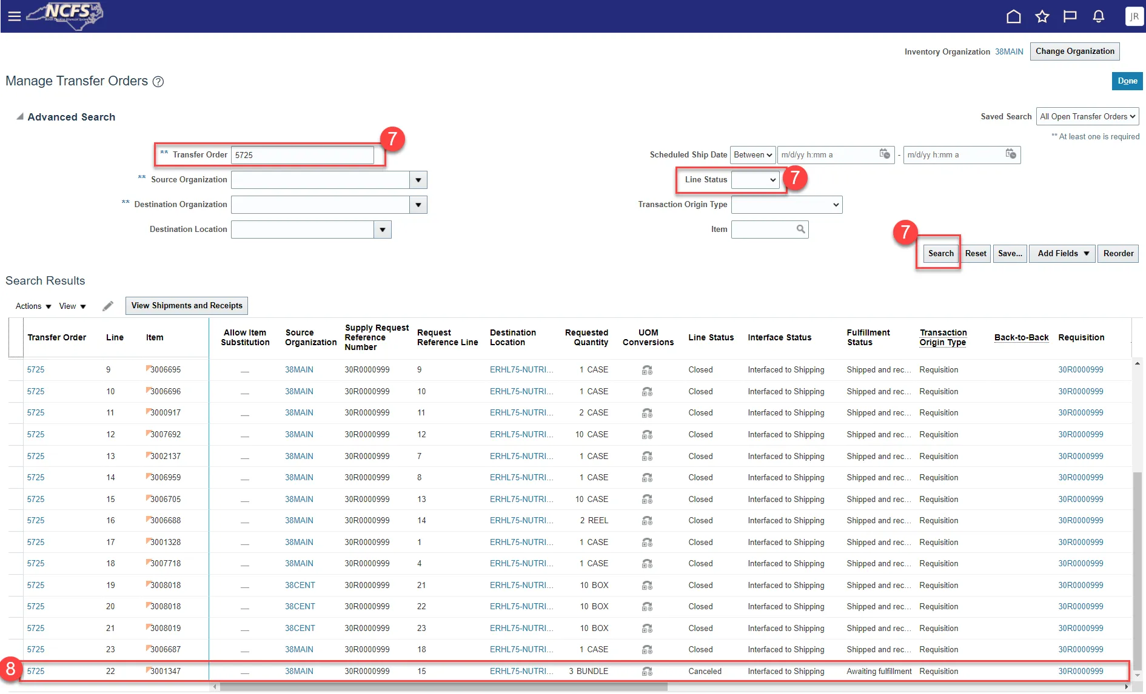Screen dimensions: 1146x694
Task: Click the Item field search magnifier icon
Action: 800,230
